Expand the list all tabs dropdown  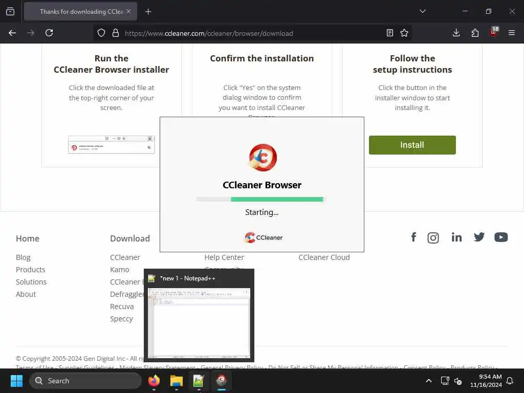tap(423, 11)
